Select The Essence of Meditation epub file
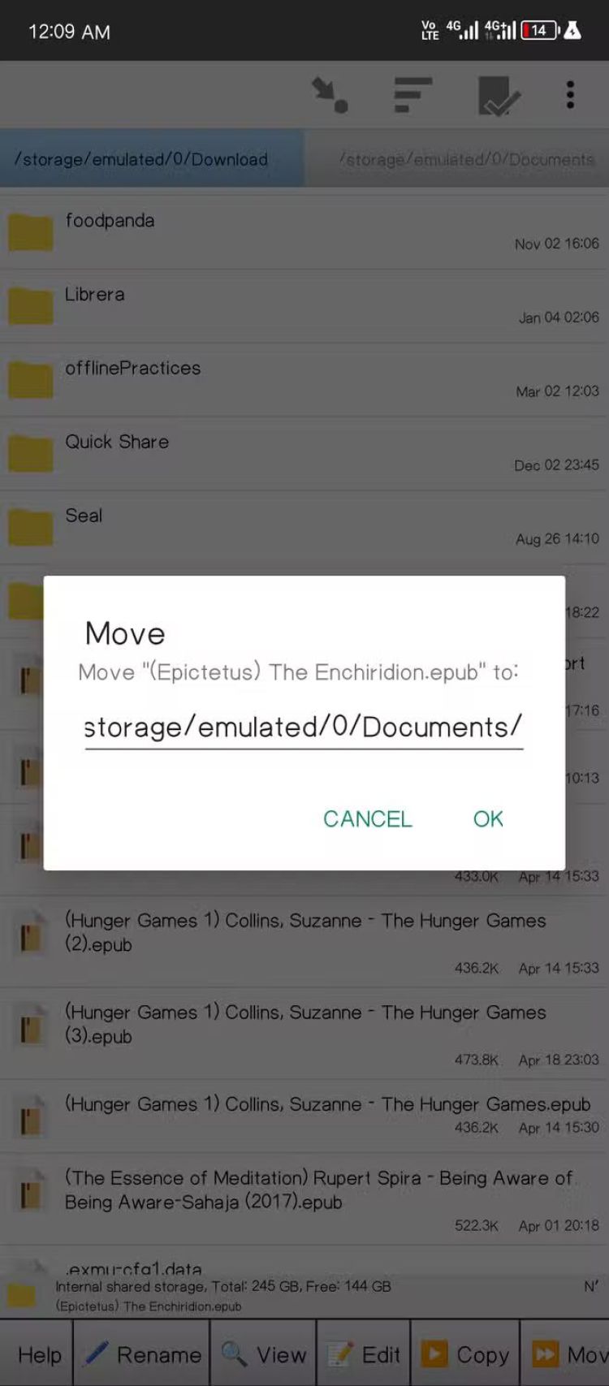Viewport: 609px width, 1386px height. pos(304,1200)
